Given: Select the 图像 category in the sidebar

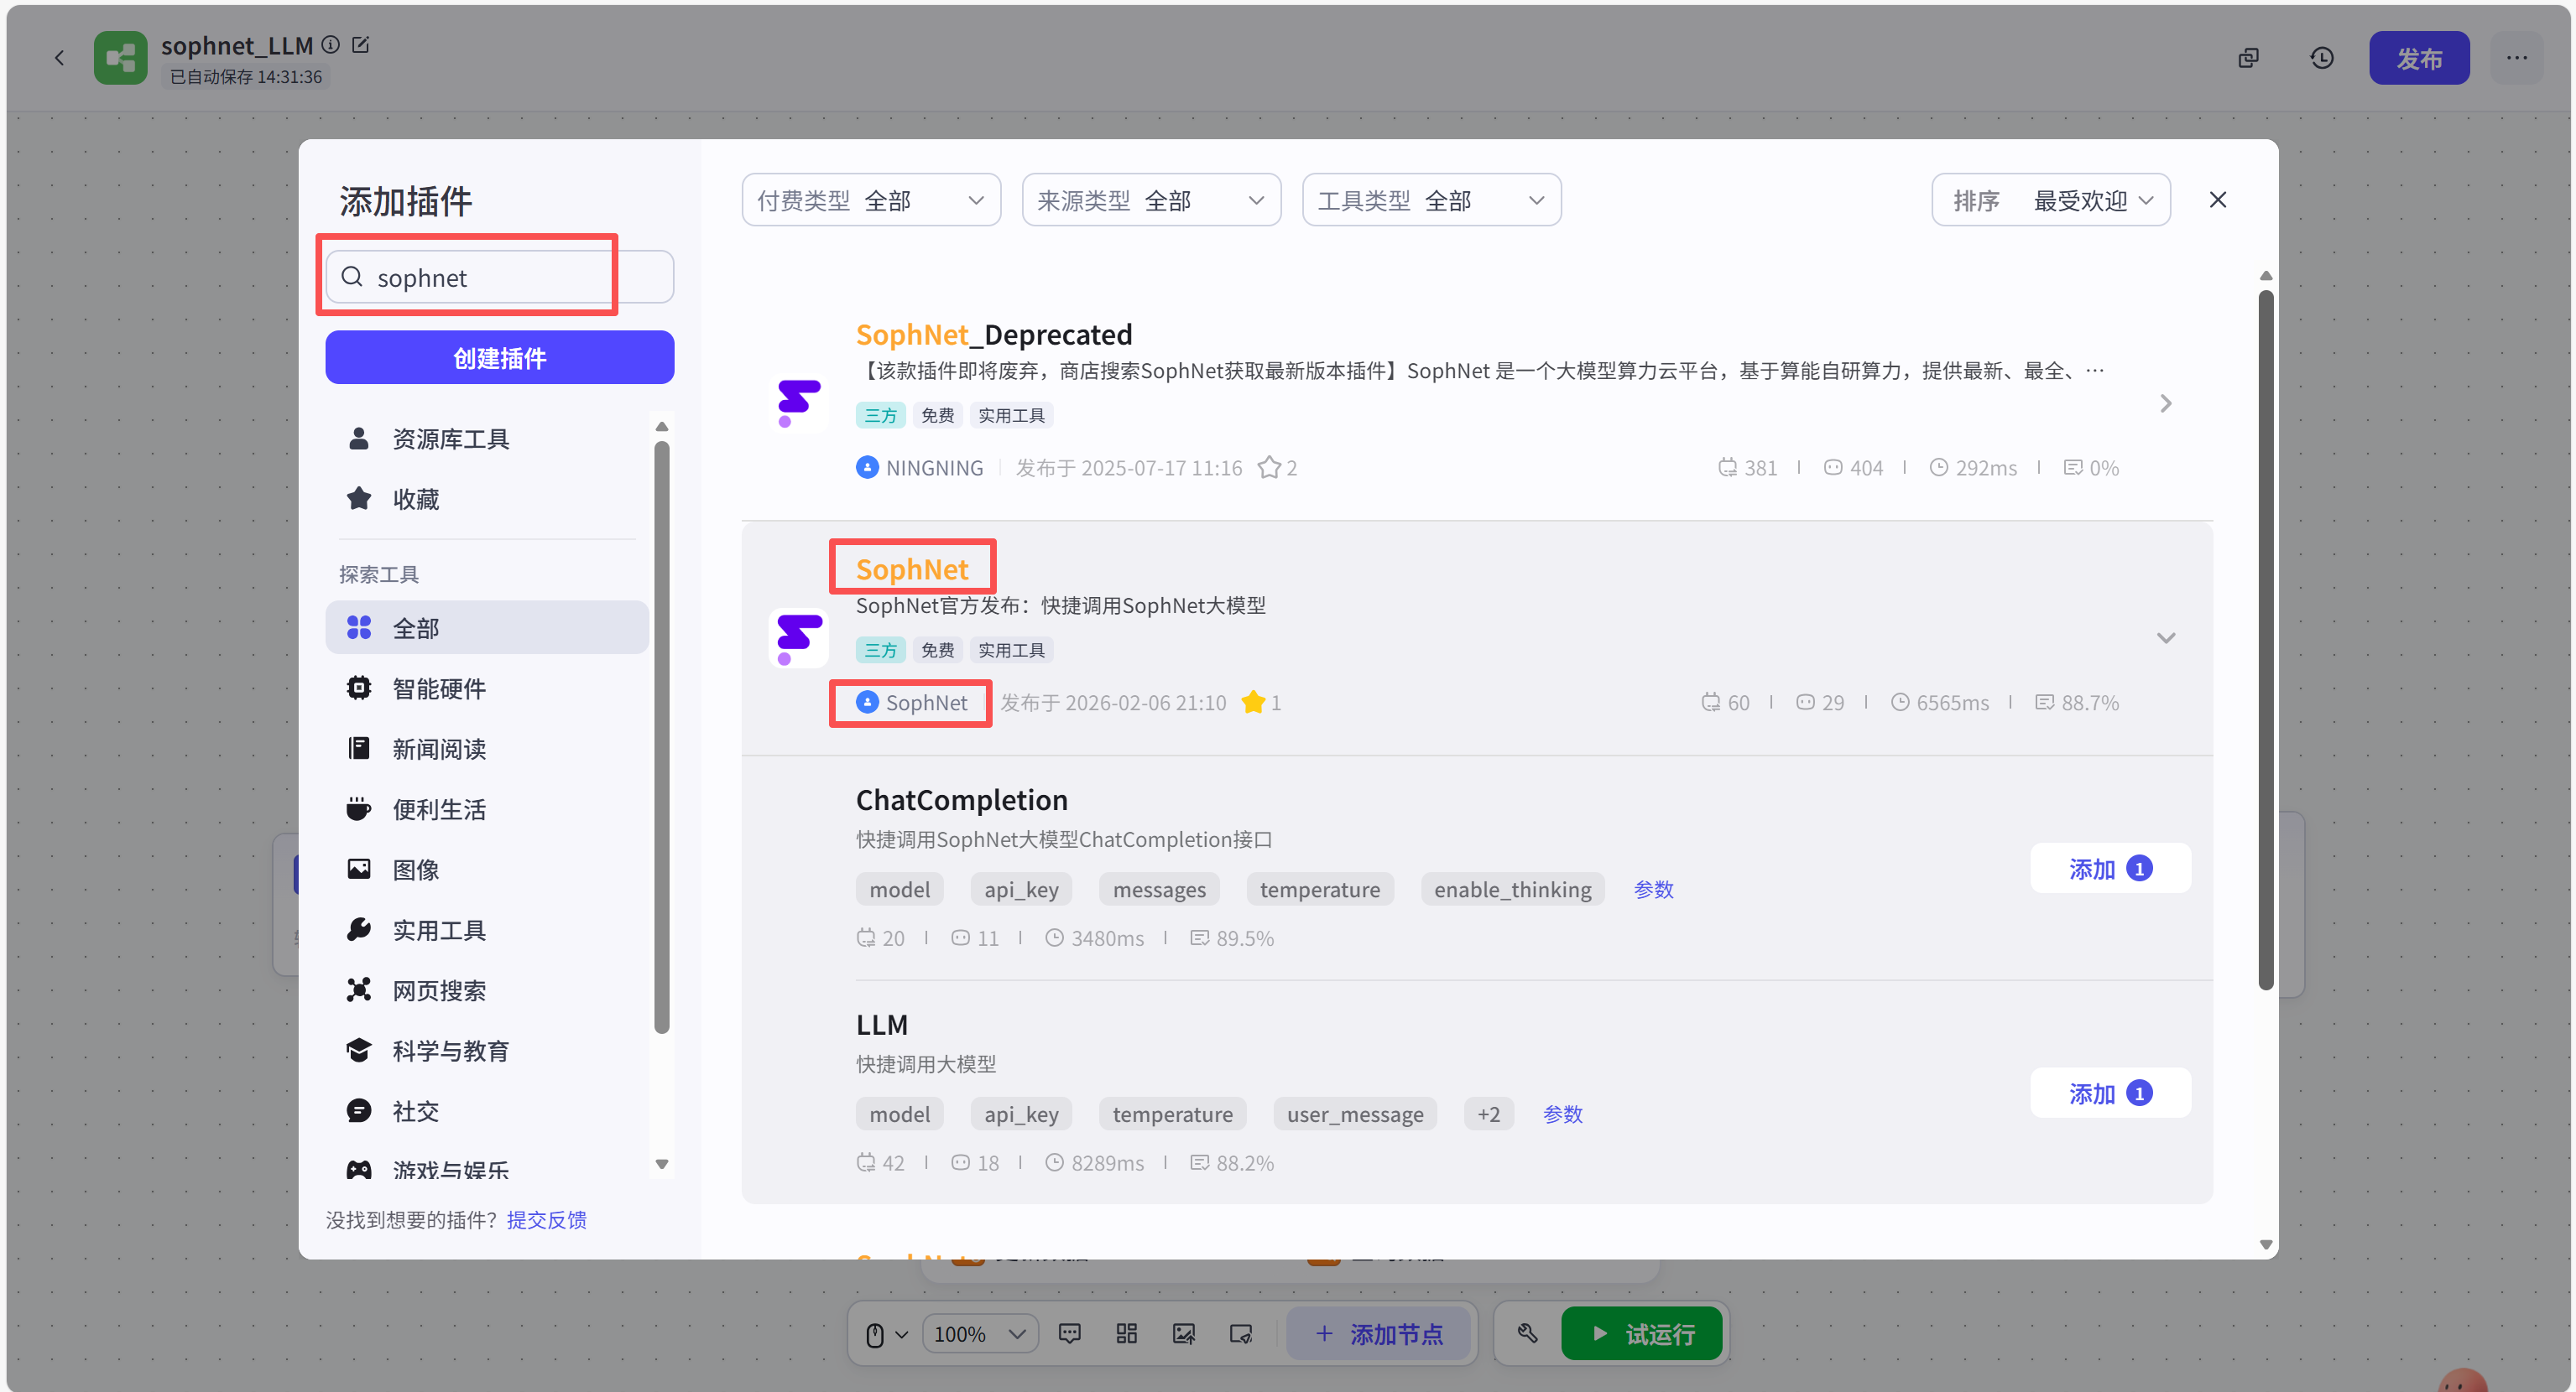Looking at the screenshot, I should pos(415,869).
